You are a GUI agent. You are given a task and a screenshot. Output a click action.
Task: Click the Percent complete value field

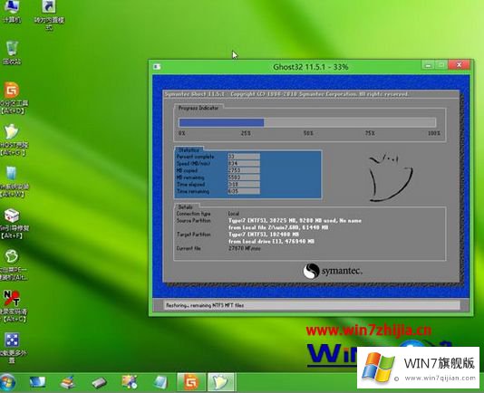[x=244, y=157]
